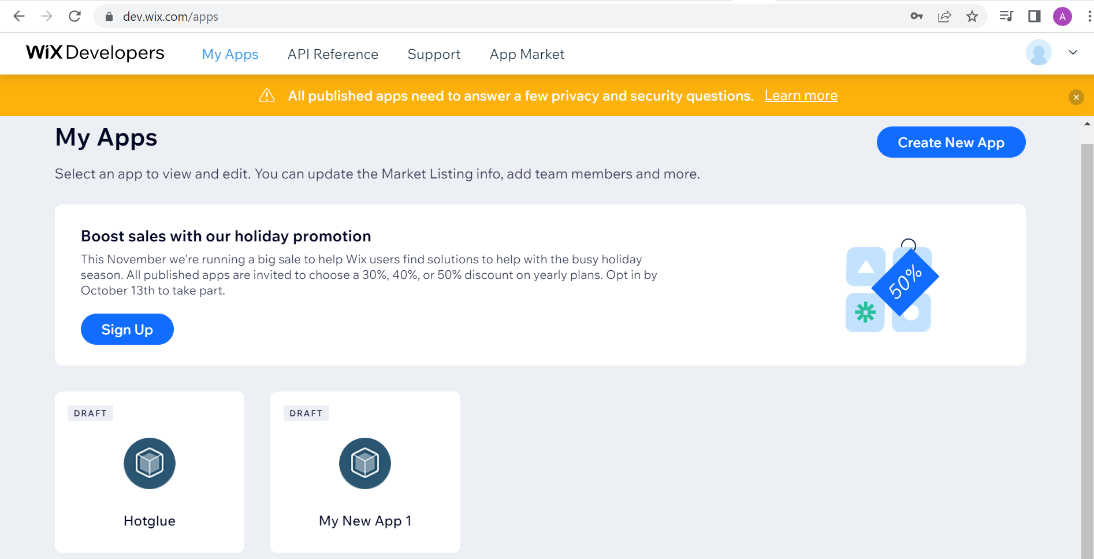This screenshot has width=1094, height=559.
Task: Open the media control icon
Action: 1006,16
